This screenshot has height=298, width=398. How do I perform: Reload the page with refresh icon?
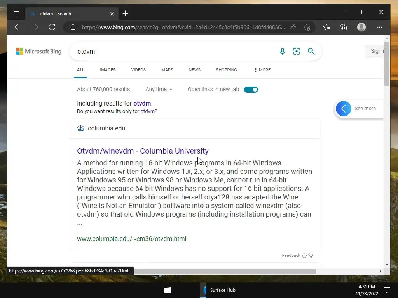[x=52, y=27]
